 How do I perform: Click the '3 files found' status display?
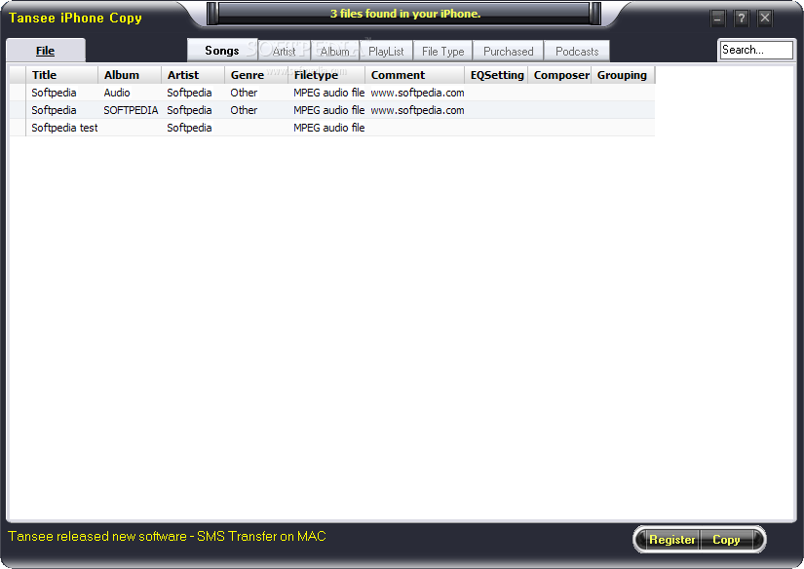click(x=405, y=14)
